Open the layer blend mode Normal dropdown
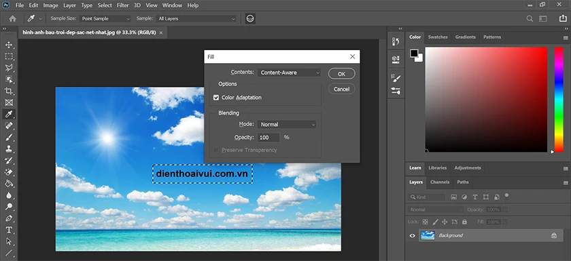 436,209
